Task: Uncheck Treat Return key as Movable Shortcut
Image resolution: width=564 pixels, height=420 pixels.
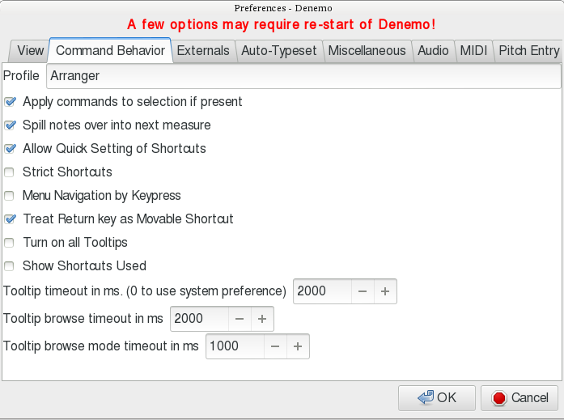Action: (x=10, y=219)
